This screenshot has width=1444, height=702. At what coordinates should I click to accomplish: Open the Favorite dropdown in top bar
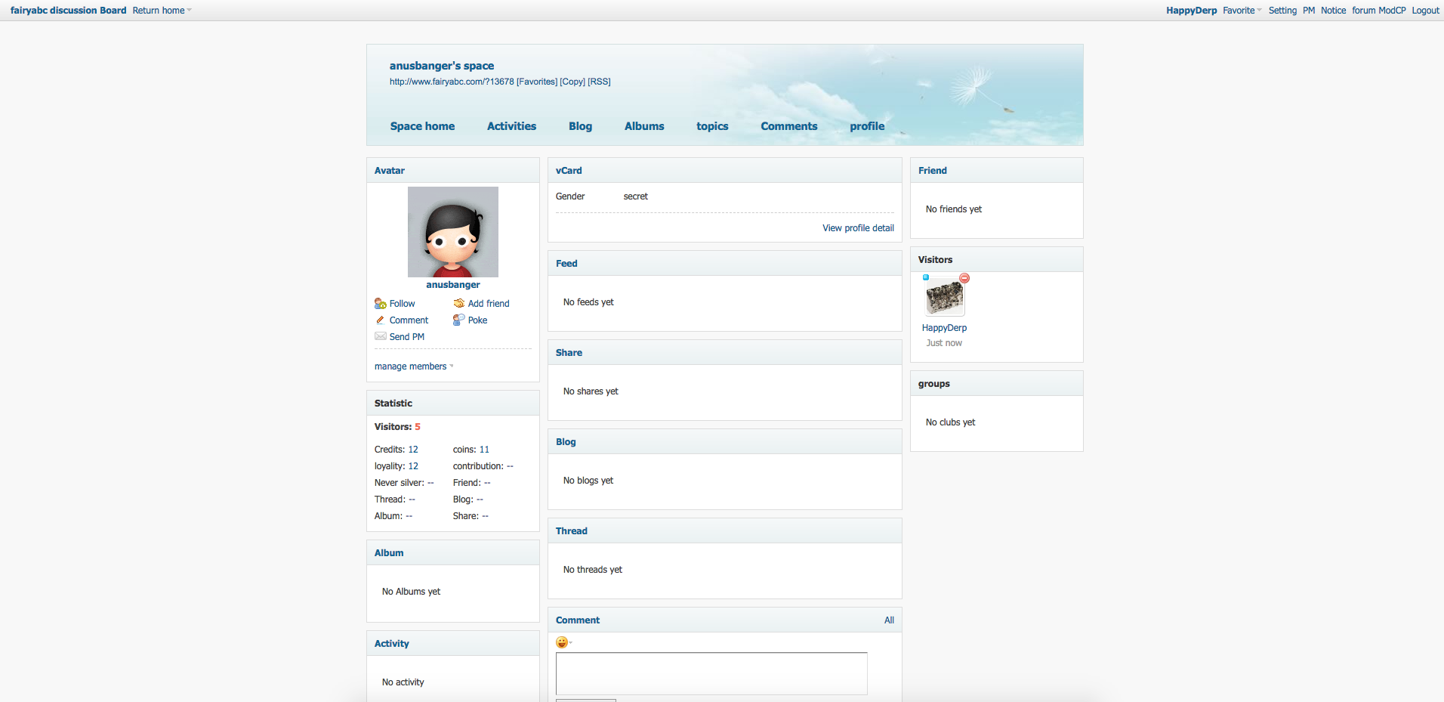click(1242, 11)
